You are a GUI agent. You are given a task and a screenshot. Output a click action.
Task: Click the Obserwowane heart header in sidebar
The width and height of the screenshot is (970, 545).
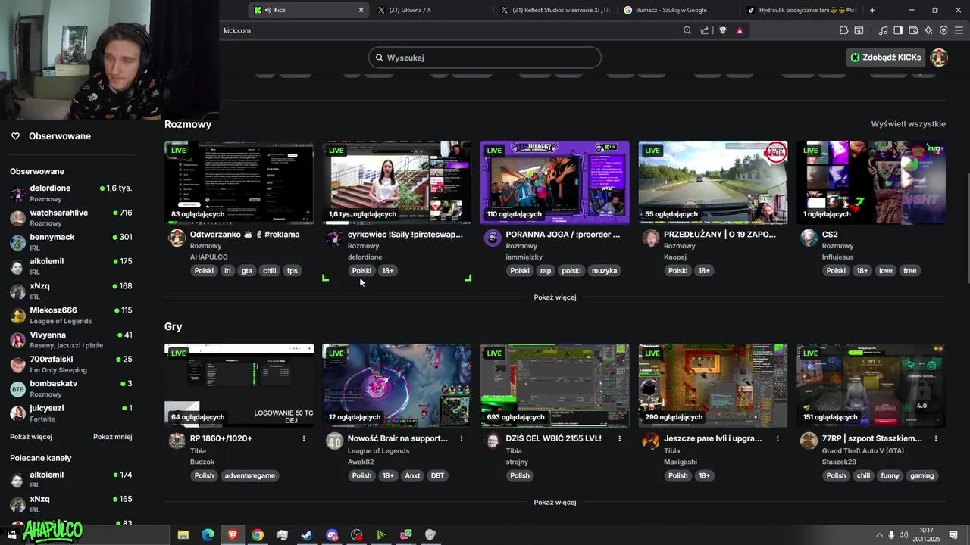click(51, 136)
